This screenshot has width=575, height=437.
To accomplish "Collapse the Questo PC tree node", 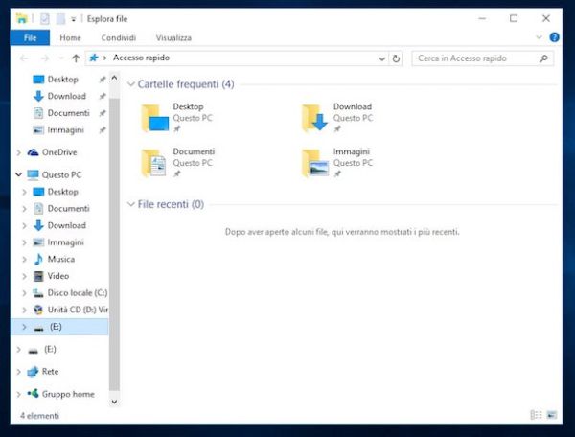I will [19, 174].
